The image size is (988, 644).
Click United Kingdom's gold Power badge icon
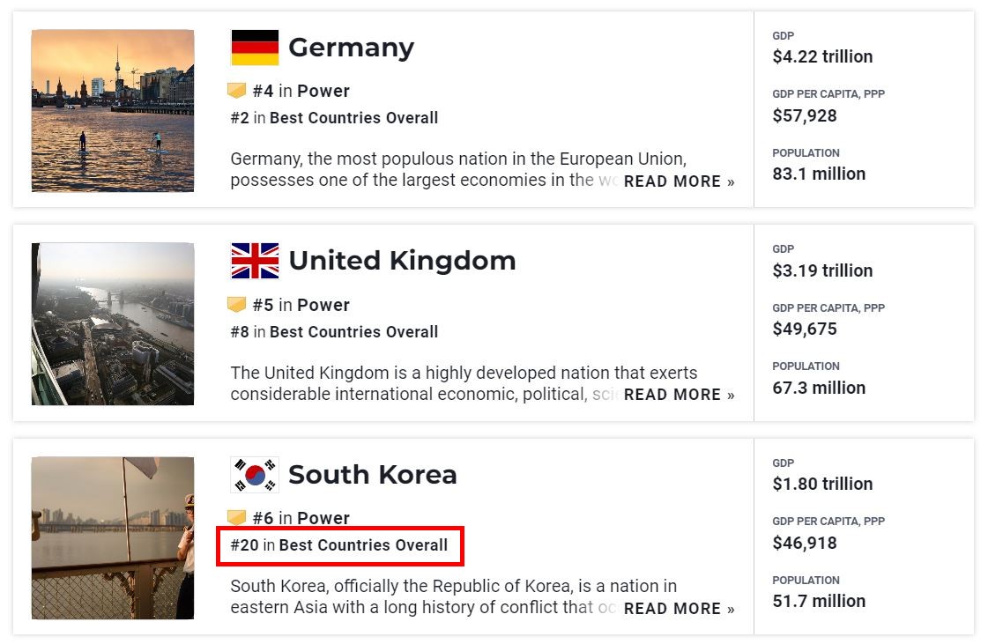[236, 305]
